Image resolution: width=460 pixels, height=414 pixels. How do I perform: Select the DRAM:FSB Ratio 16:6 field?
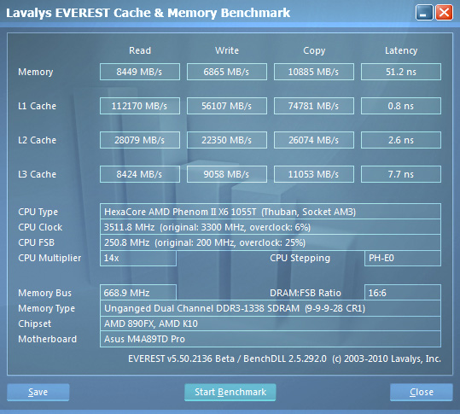(x=403, y=293)
